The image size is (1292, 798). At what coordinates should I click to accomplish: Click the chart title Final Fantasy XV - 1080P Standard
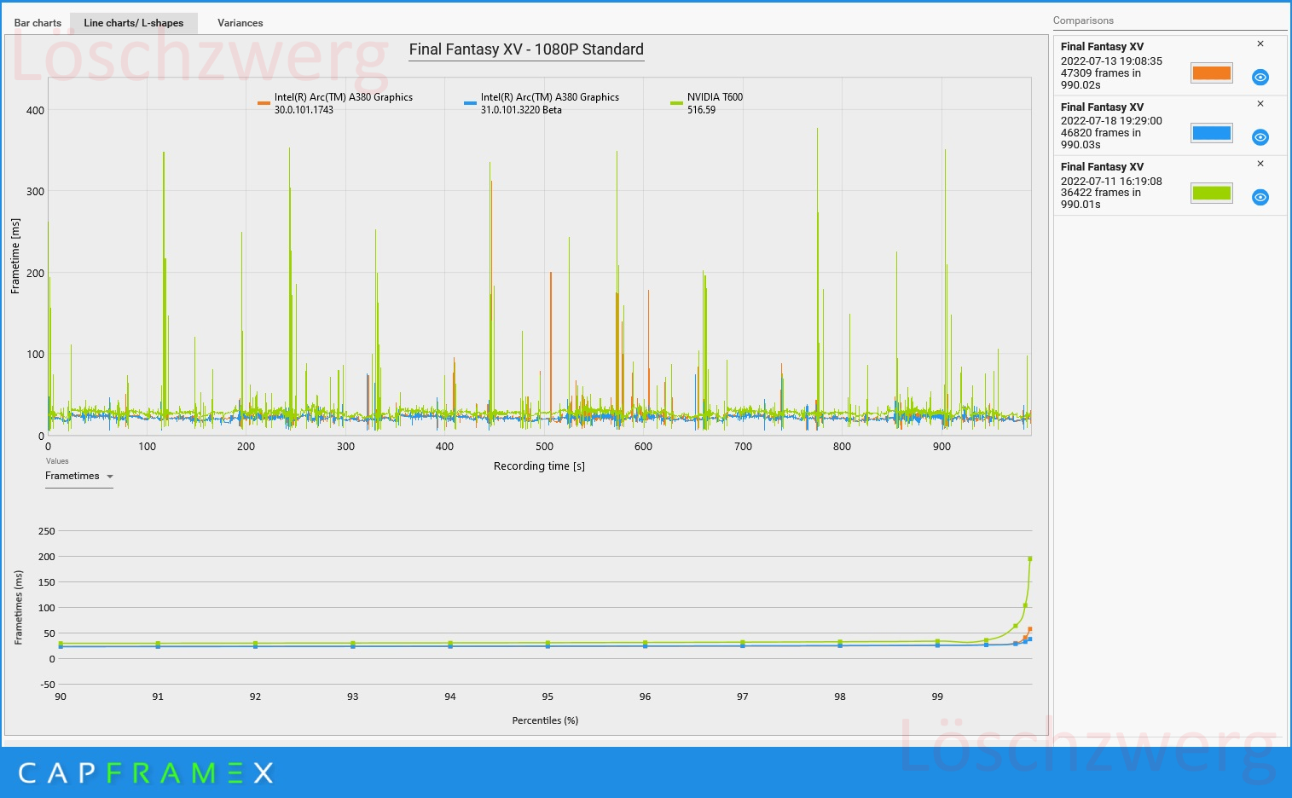526,49
